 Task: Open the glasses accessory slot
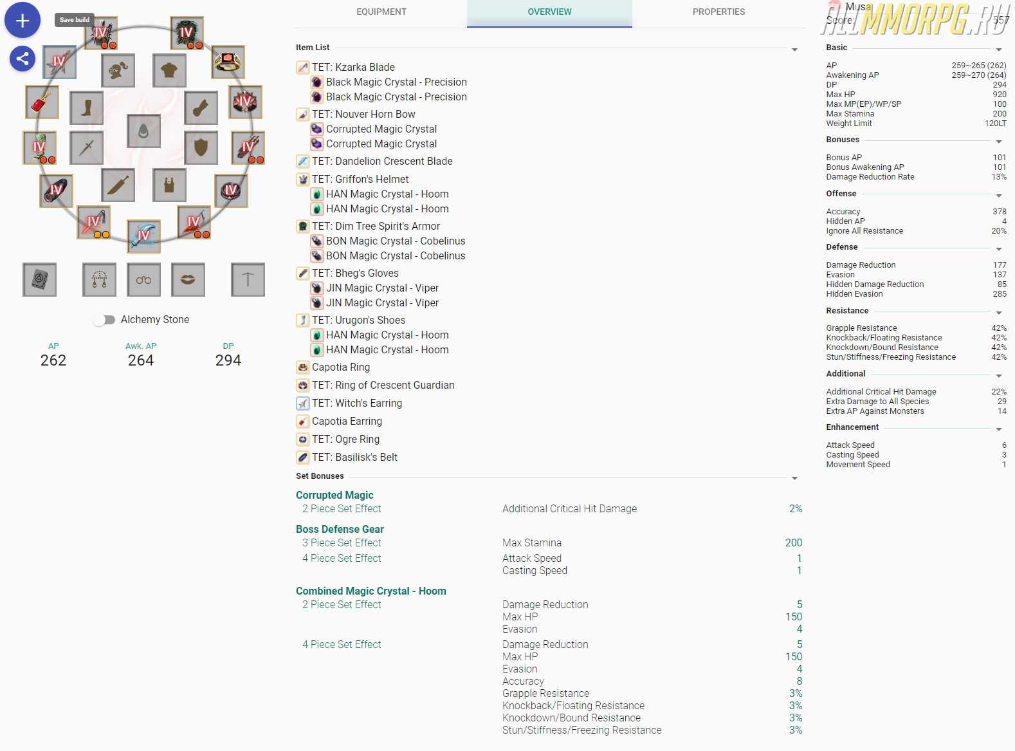pos(143,279)
